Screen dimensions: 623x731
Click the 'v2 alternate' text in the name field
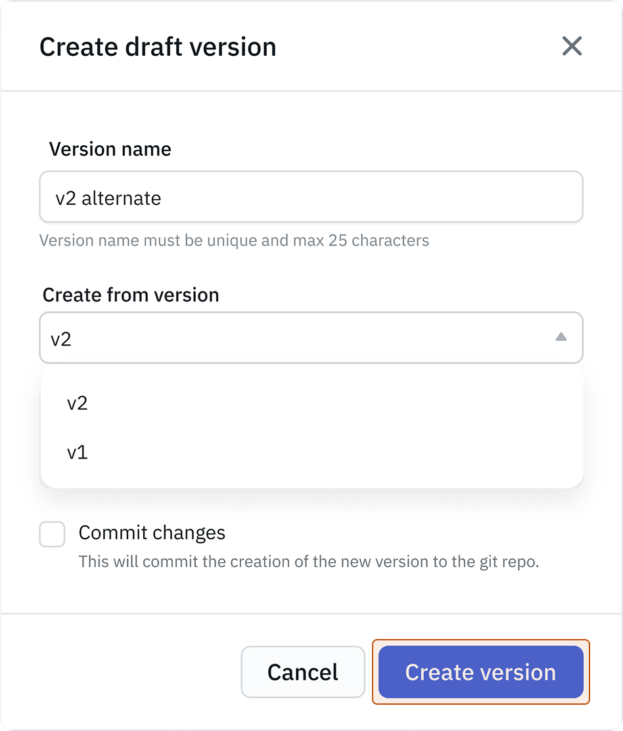[x=108, y=198]
